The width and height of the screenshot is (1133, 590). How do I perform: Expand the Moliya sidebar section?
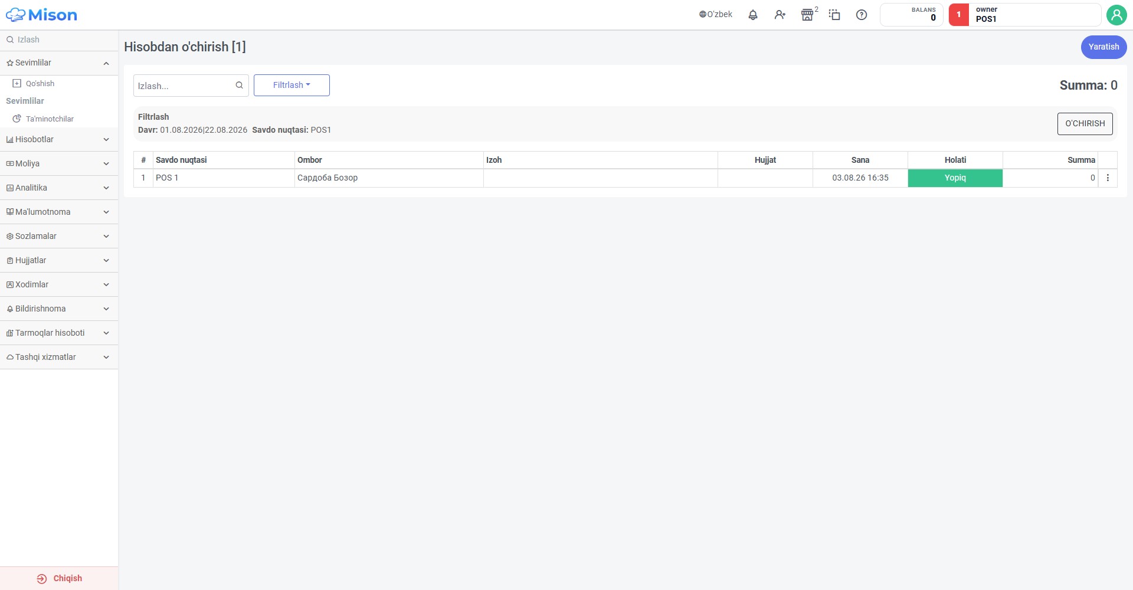coord(59,163)
